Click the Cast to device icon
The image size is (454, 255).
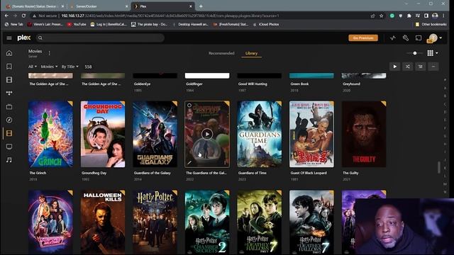tap(419, 38)
